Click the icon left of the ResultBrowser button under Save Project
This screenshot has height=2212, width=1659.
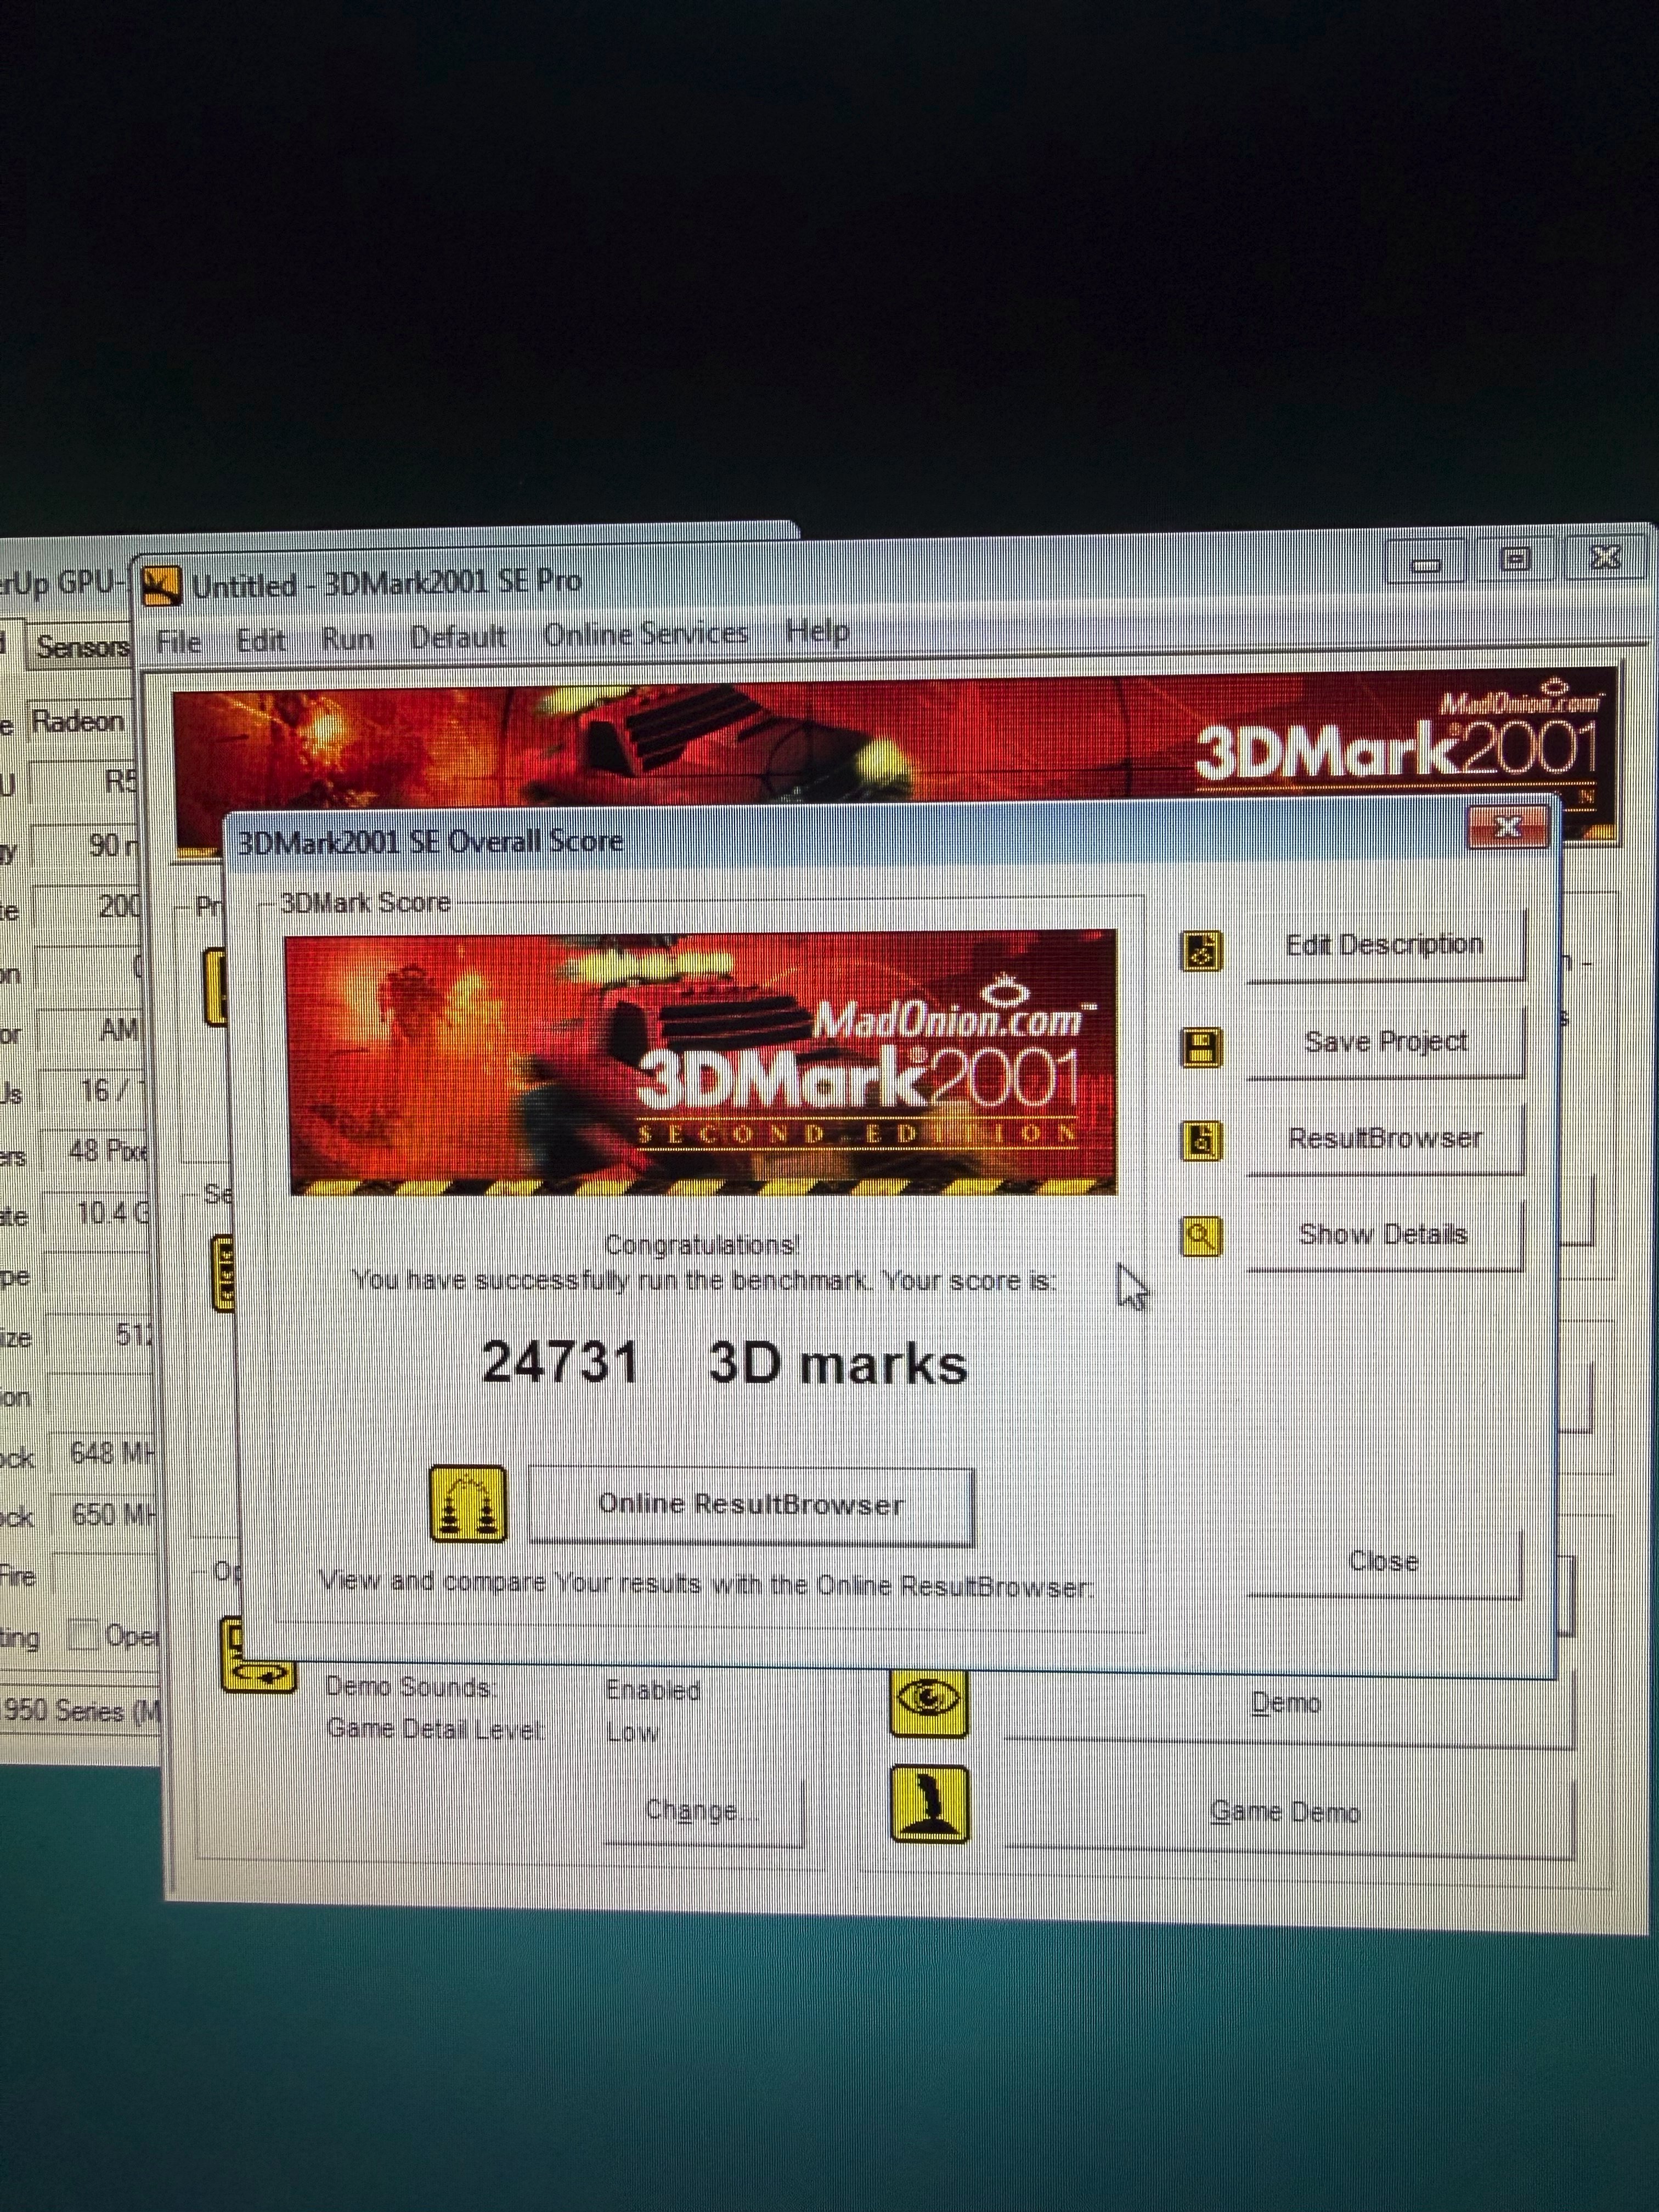(1201, 1141)
